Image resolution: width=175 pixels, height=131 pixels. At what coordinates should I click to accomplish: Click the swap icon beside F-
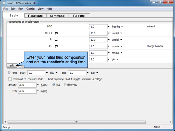click(56, 40)
